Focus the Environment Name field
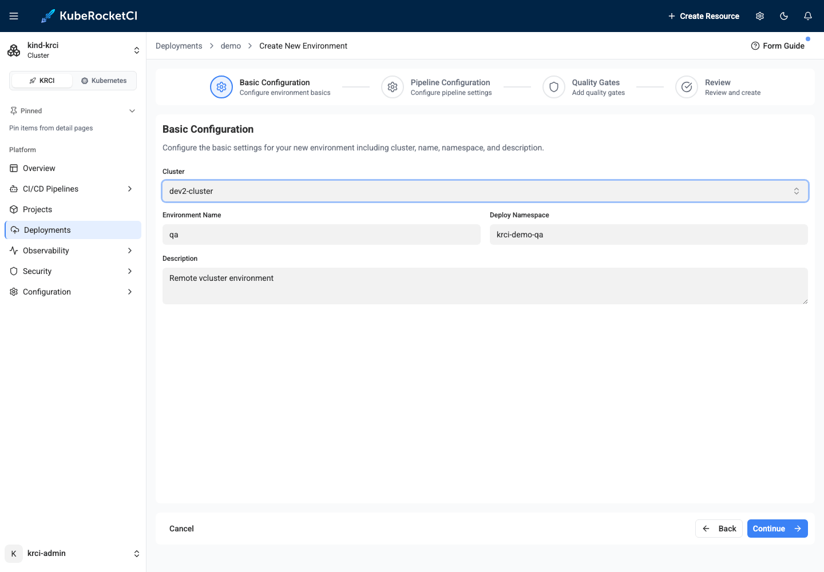The width and height of the screenshot is (824, 572). tap(322, 235)
